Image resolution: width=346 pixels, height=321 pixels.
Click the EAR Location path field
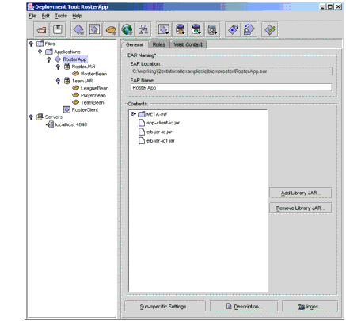click(231, 71)
